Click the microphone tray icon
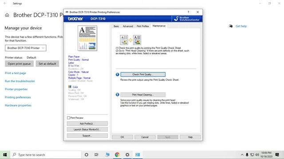Image resolution: width=284 pixels, height=159 pixels. [247, 155]
